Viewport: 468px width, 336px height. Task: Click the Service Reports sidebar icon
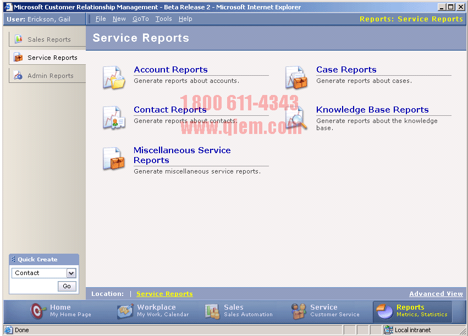coord(19,57)
